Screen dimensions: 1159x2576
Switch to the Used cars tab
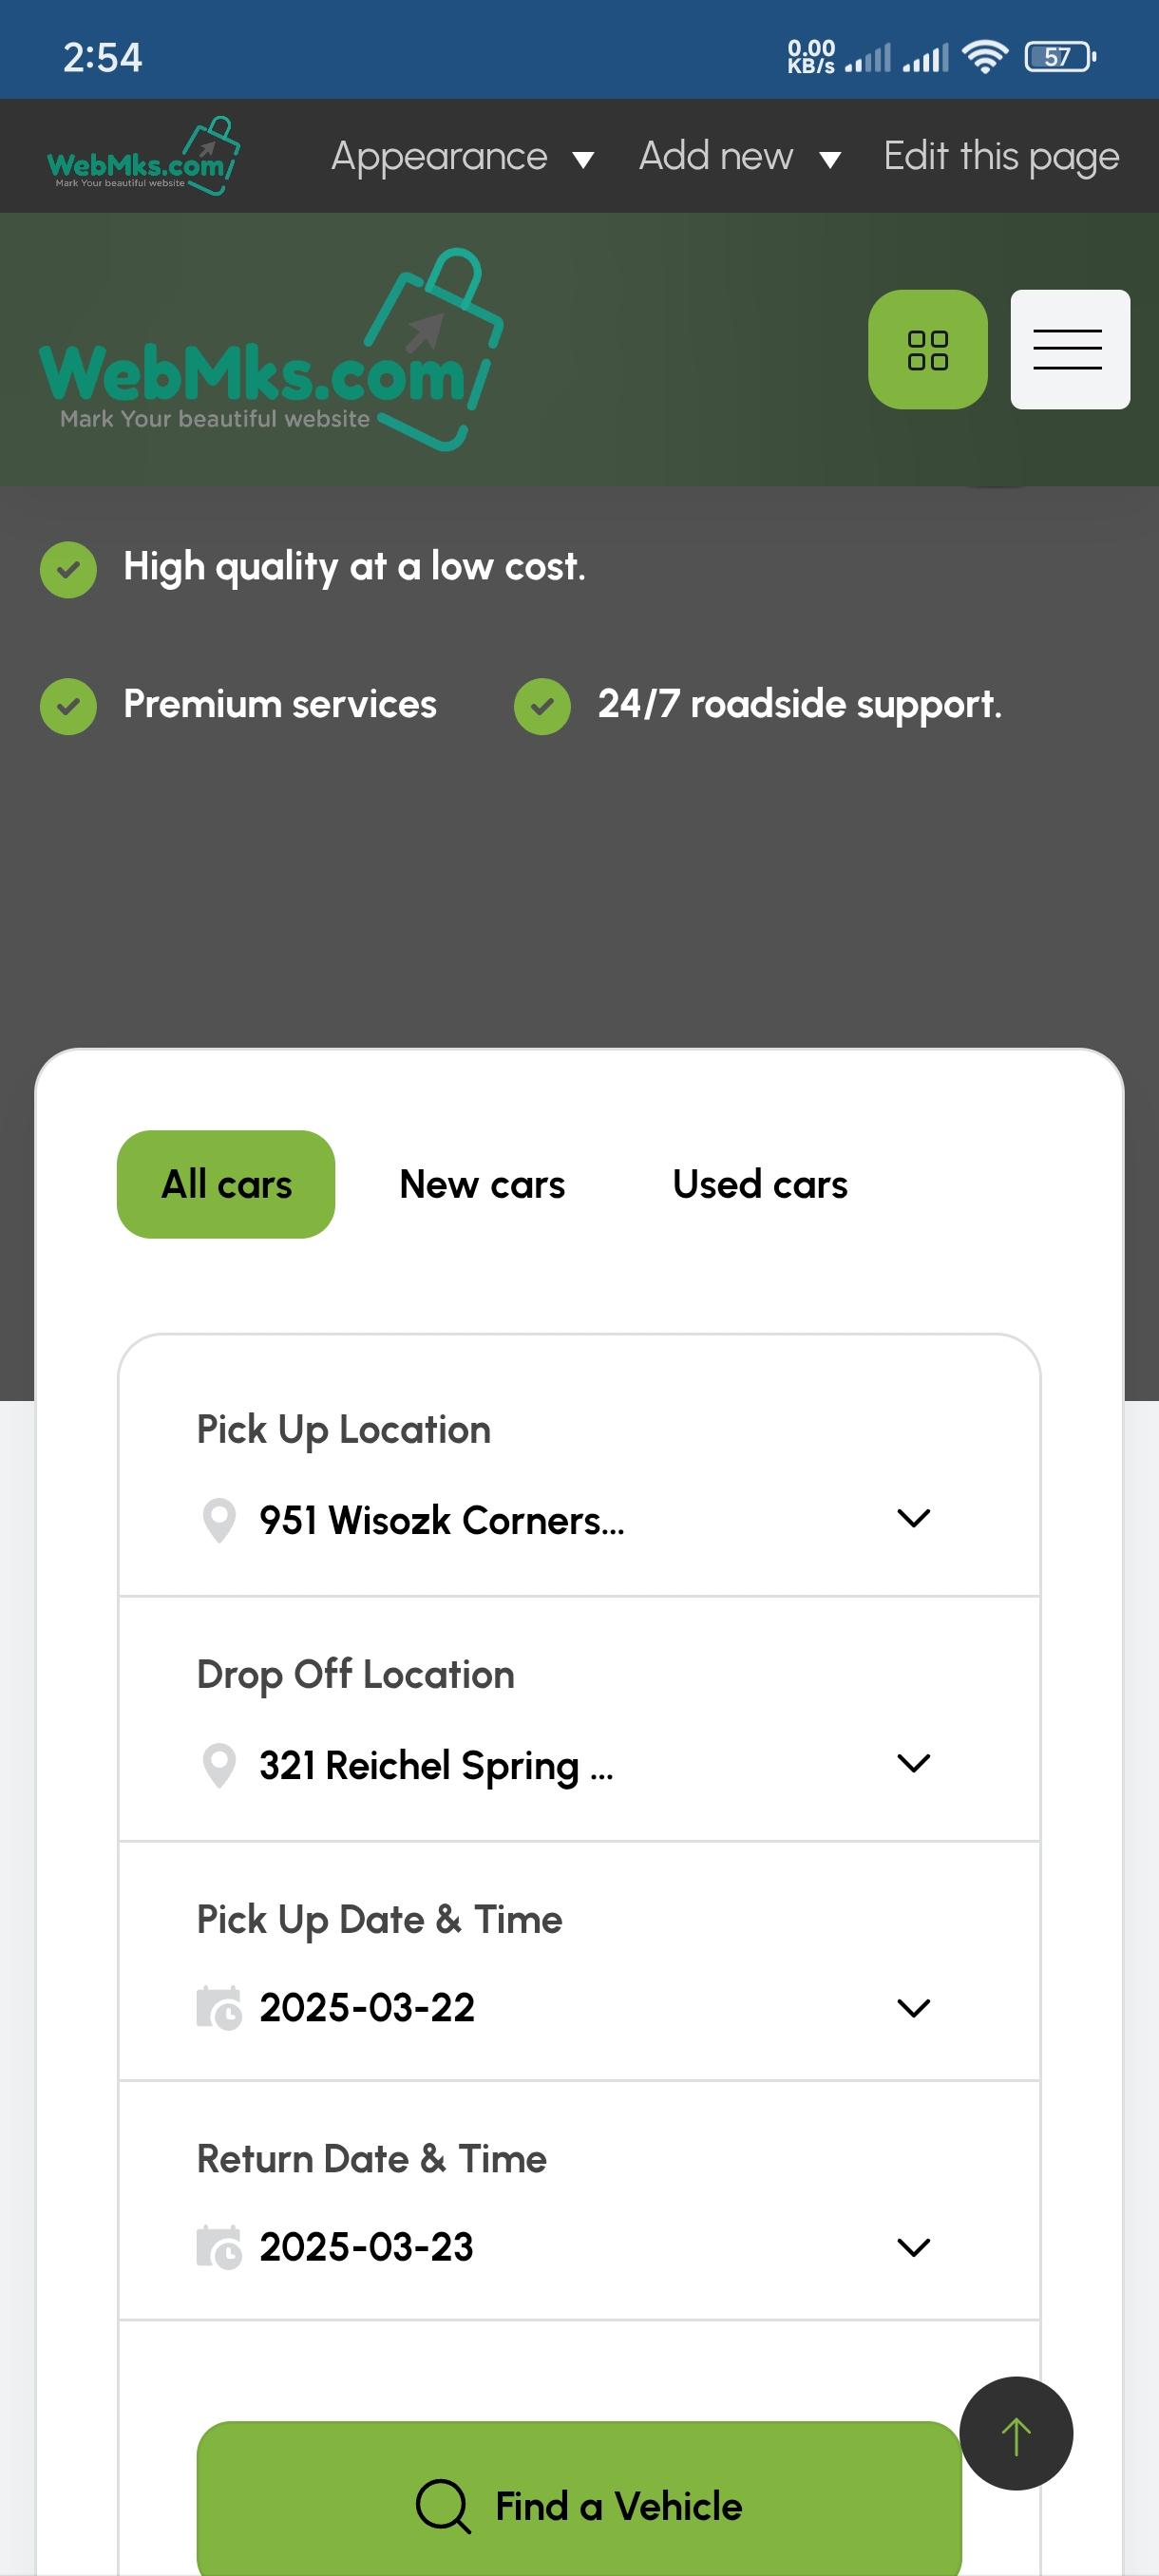(760, 1184)
